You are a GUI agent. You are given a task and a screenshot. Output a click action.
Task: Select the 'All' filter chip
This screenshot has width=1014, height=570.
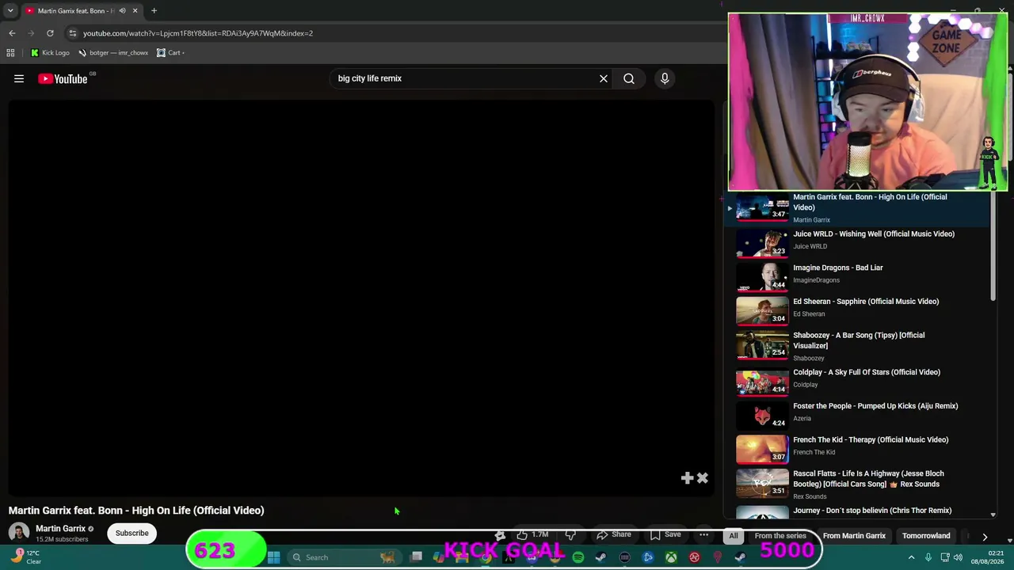coord(734,536)
